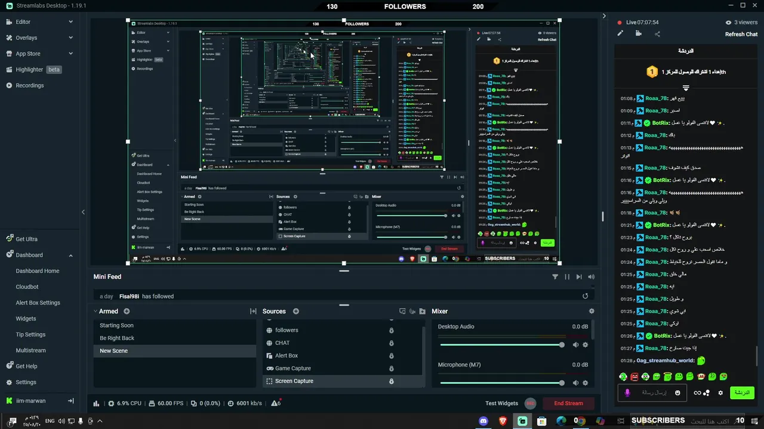Open Multistream page

(30, 350)
